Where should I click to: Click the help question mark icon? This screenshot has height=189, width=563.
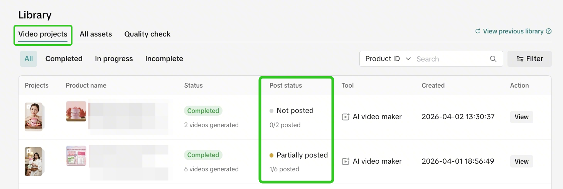pos(549,31)
